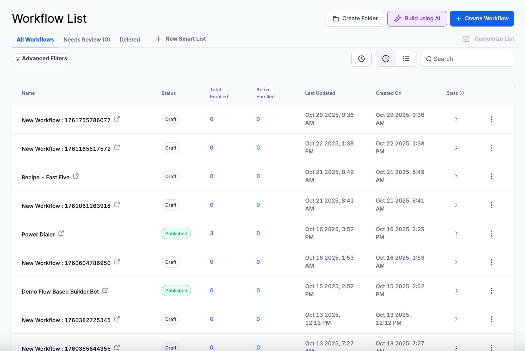Expand stats for Power Dialer workflow
Viewport: 525px width, 351px height.
(456, 234)
